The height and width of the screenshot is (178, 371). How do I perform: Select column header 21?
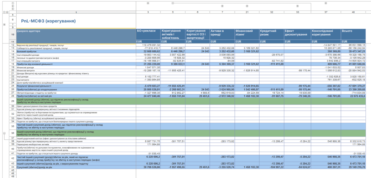247,12
